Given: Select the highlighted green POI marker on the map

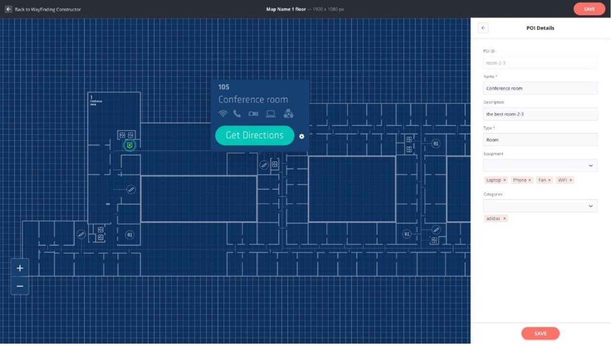Looking at the screenshot, I should (x=129, y=145).
